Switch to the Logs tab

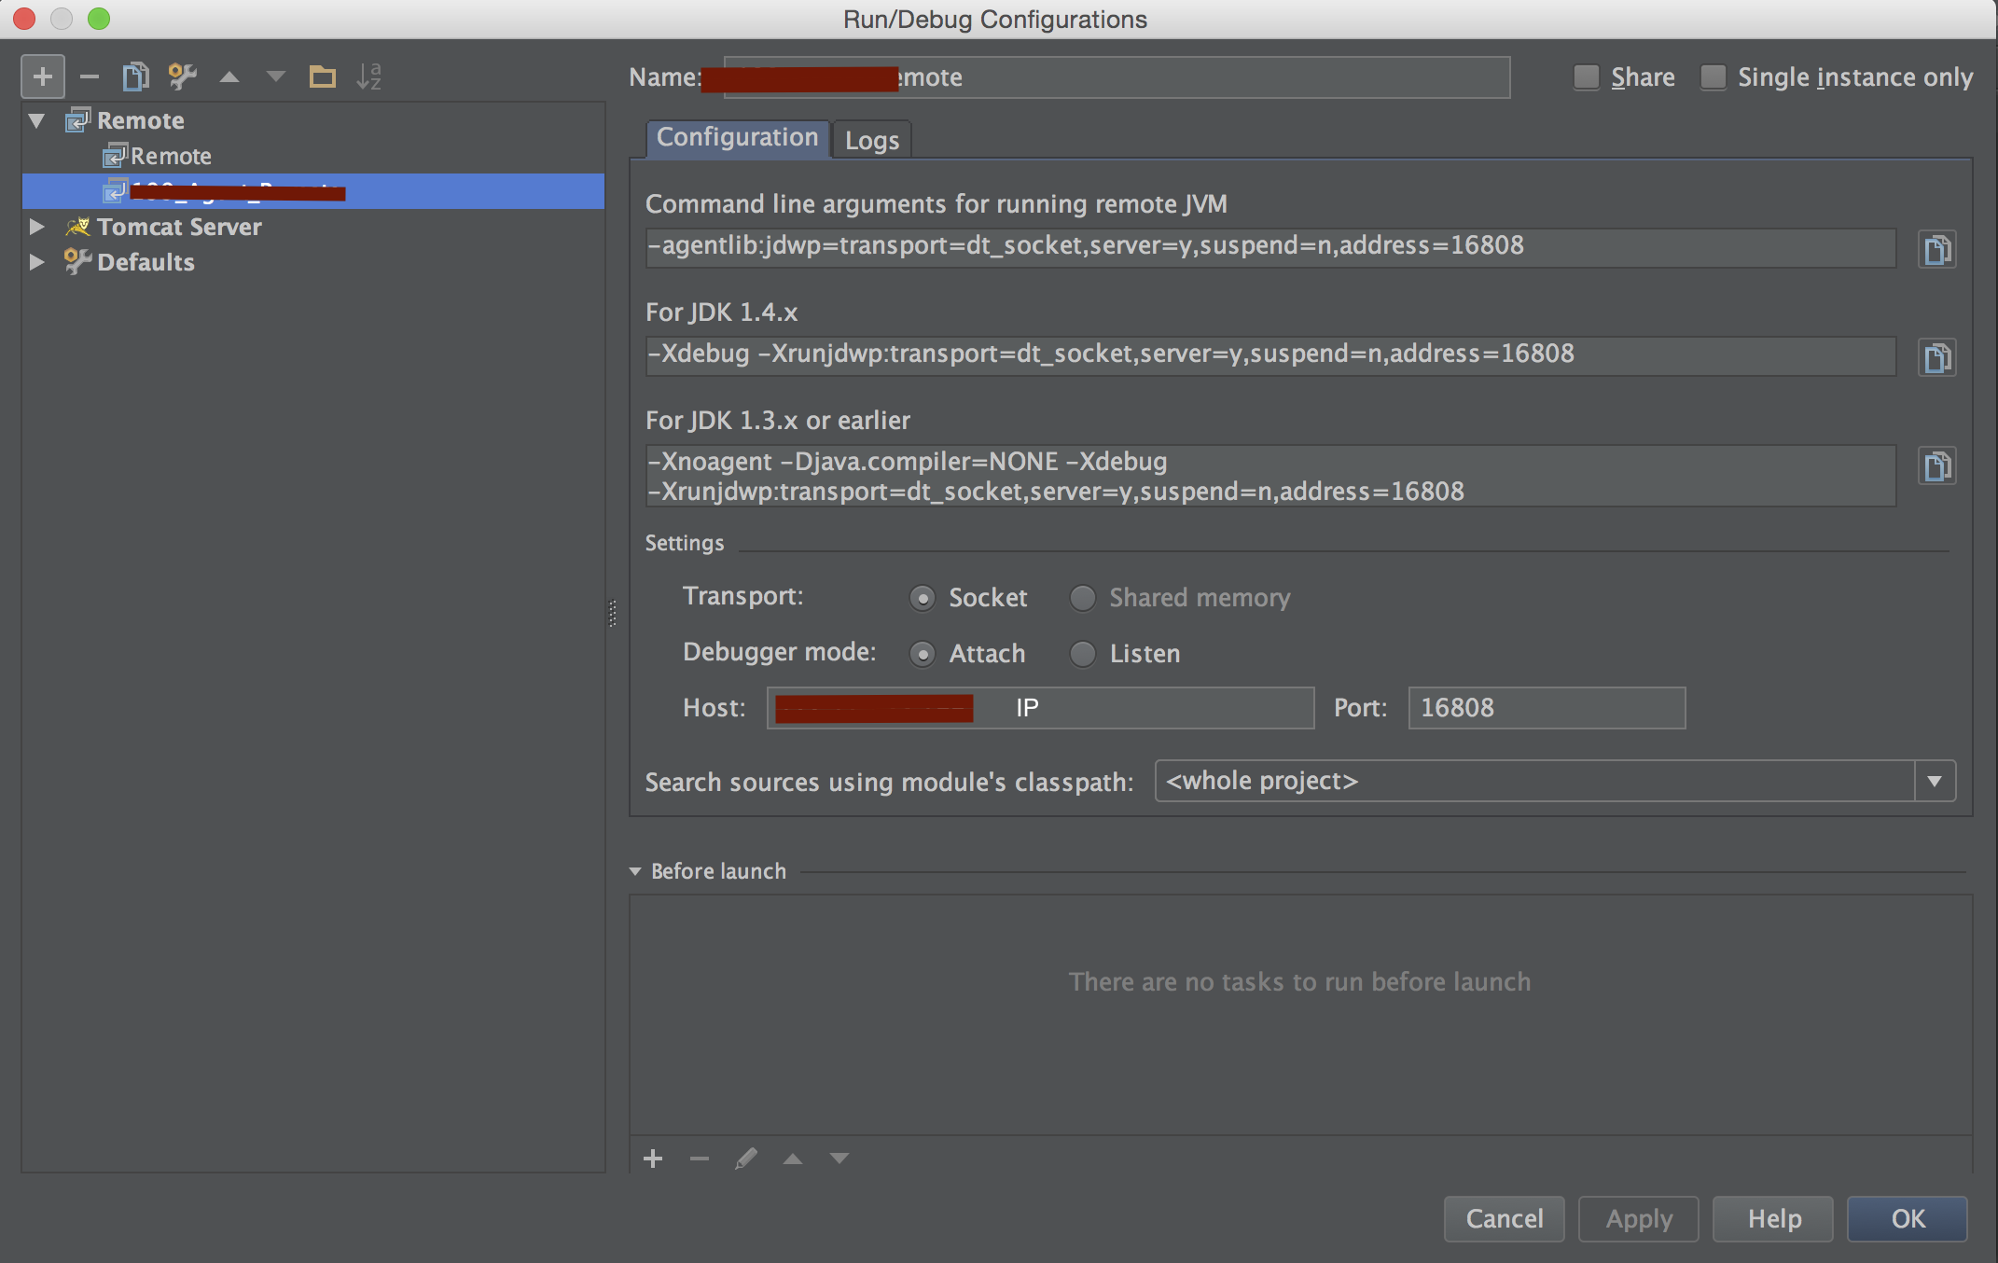pyautogui.click(x=872, y=140)
